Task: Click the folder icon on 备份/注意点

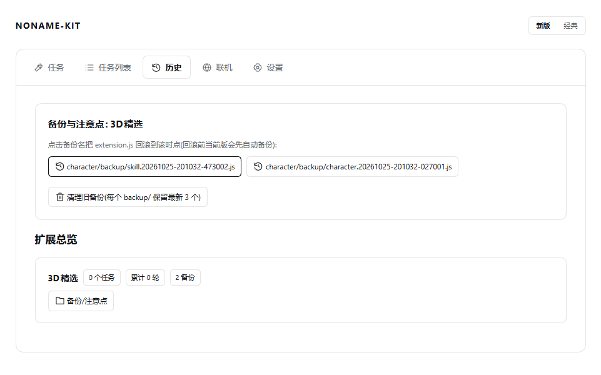Action: click(60, 301)
